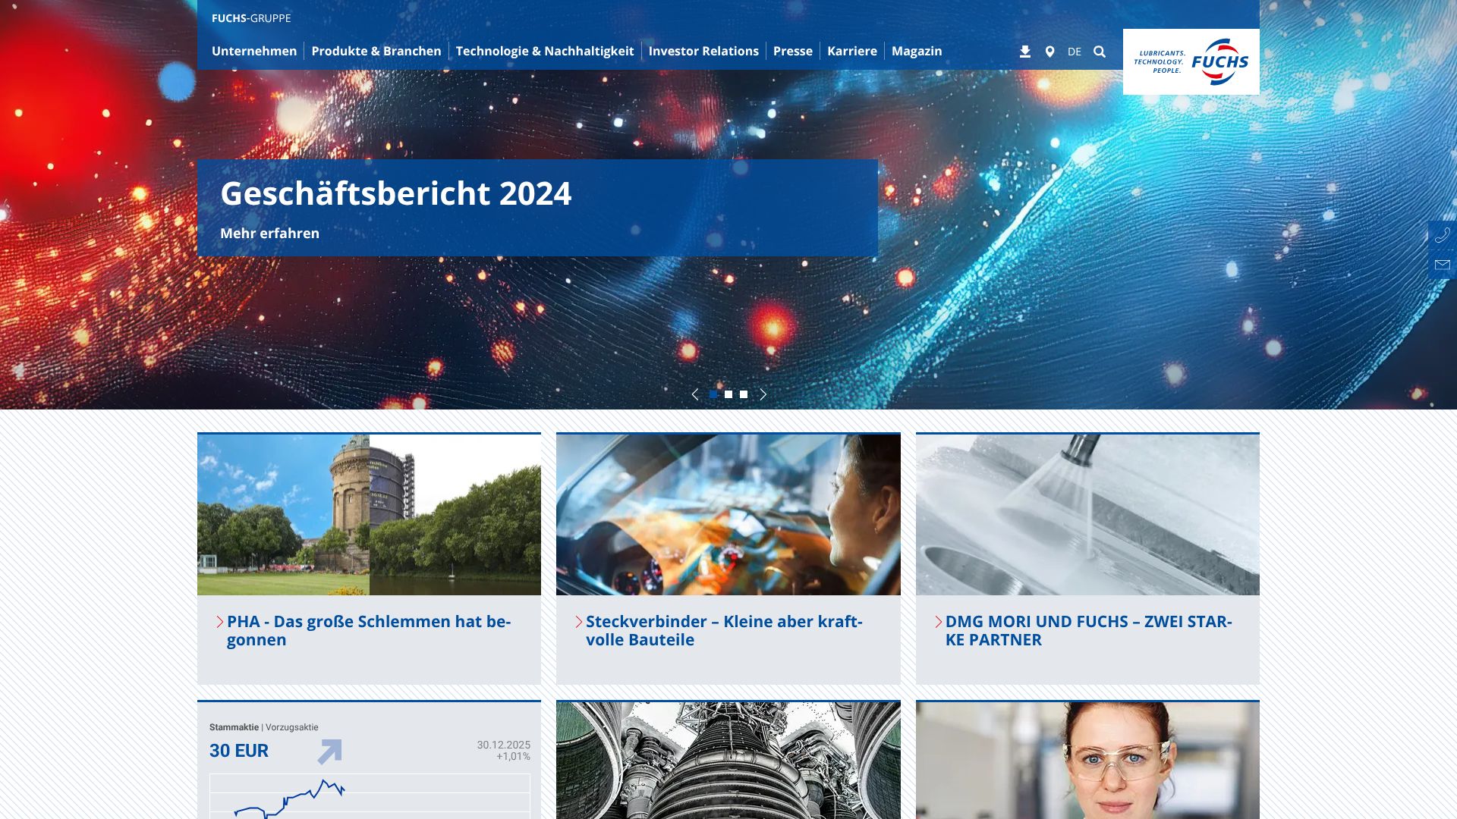
Task: Expand the Unternehmen menu
Action: (254, 51)
